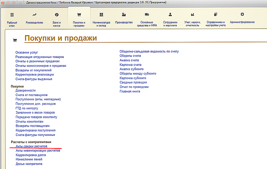Open Досье контрагента
Image resolution: width=267 pixels, height=169 pixels.
click(x=29, y=164)
